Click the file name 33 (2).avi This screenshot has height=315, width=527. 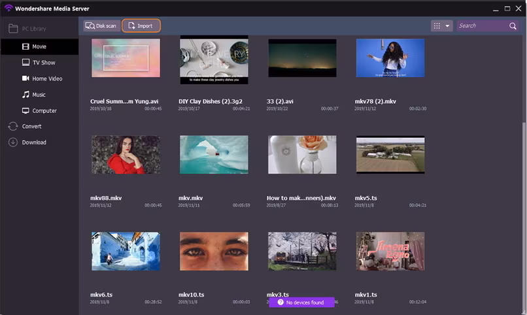[x=280, y=101]
